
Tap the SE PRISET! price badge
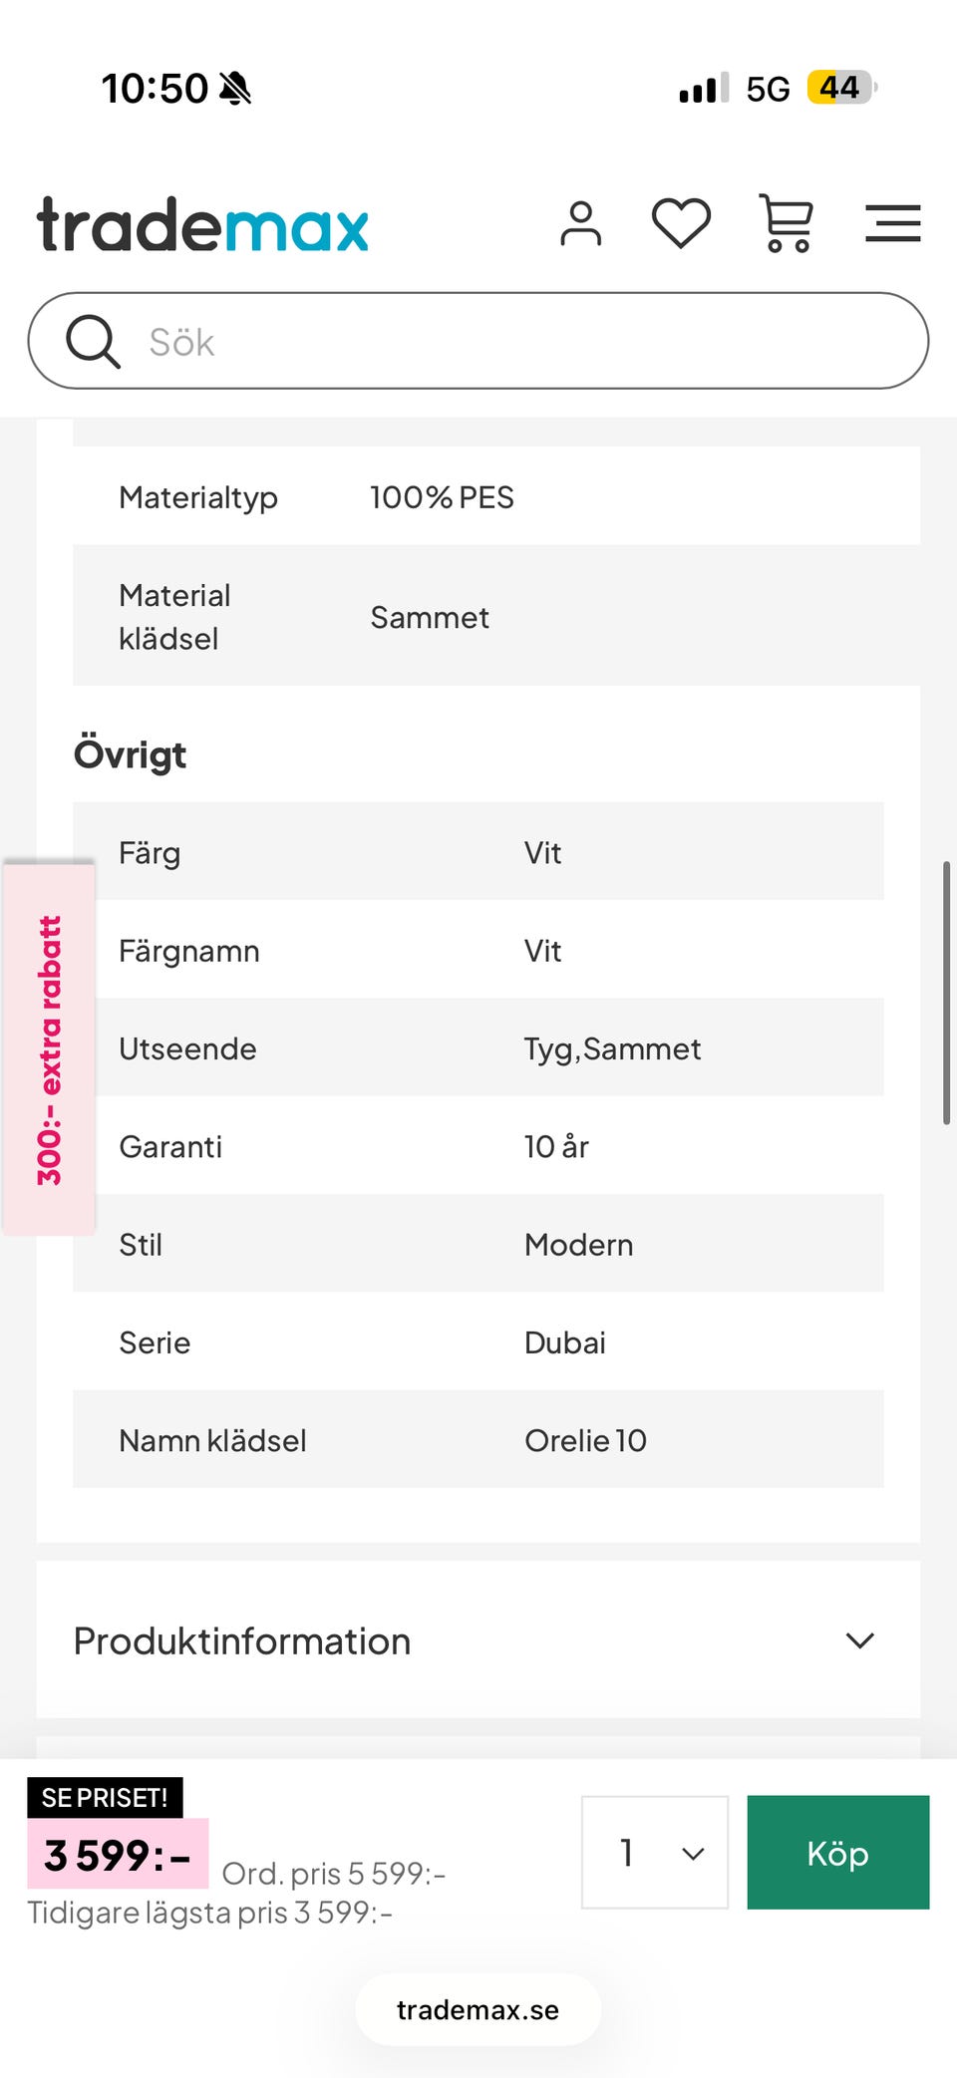tap(105, 1798)
